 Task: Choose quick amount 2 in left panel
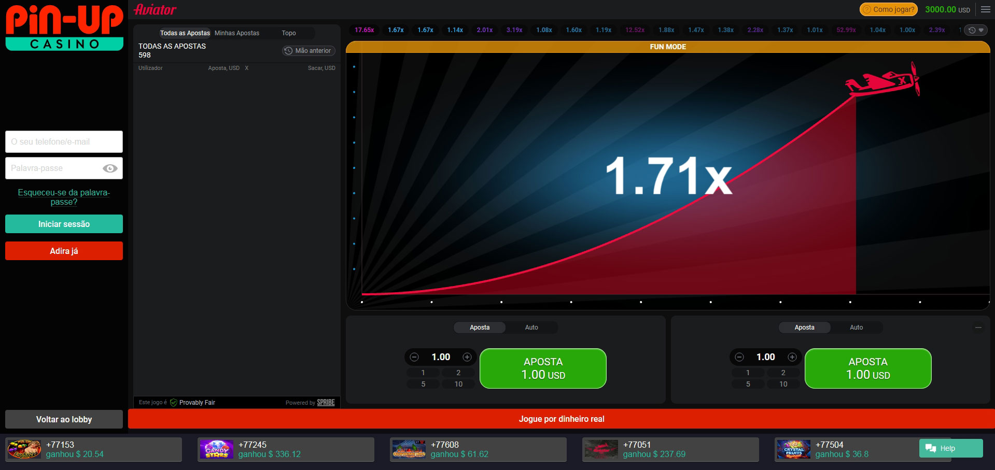458,373
